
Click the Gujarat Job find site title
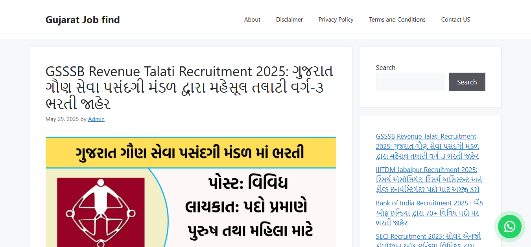click(83, 20)
